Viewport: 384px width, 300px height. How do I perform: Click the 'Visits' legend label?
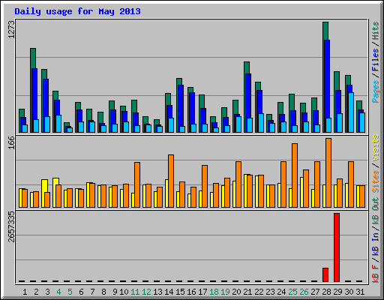tap(376, 148)
